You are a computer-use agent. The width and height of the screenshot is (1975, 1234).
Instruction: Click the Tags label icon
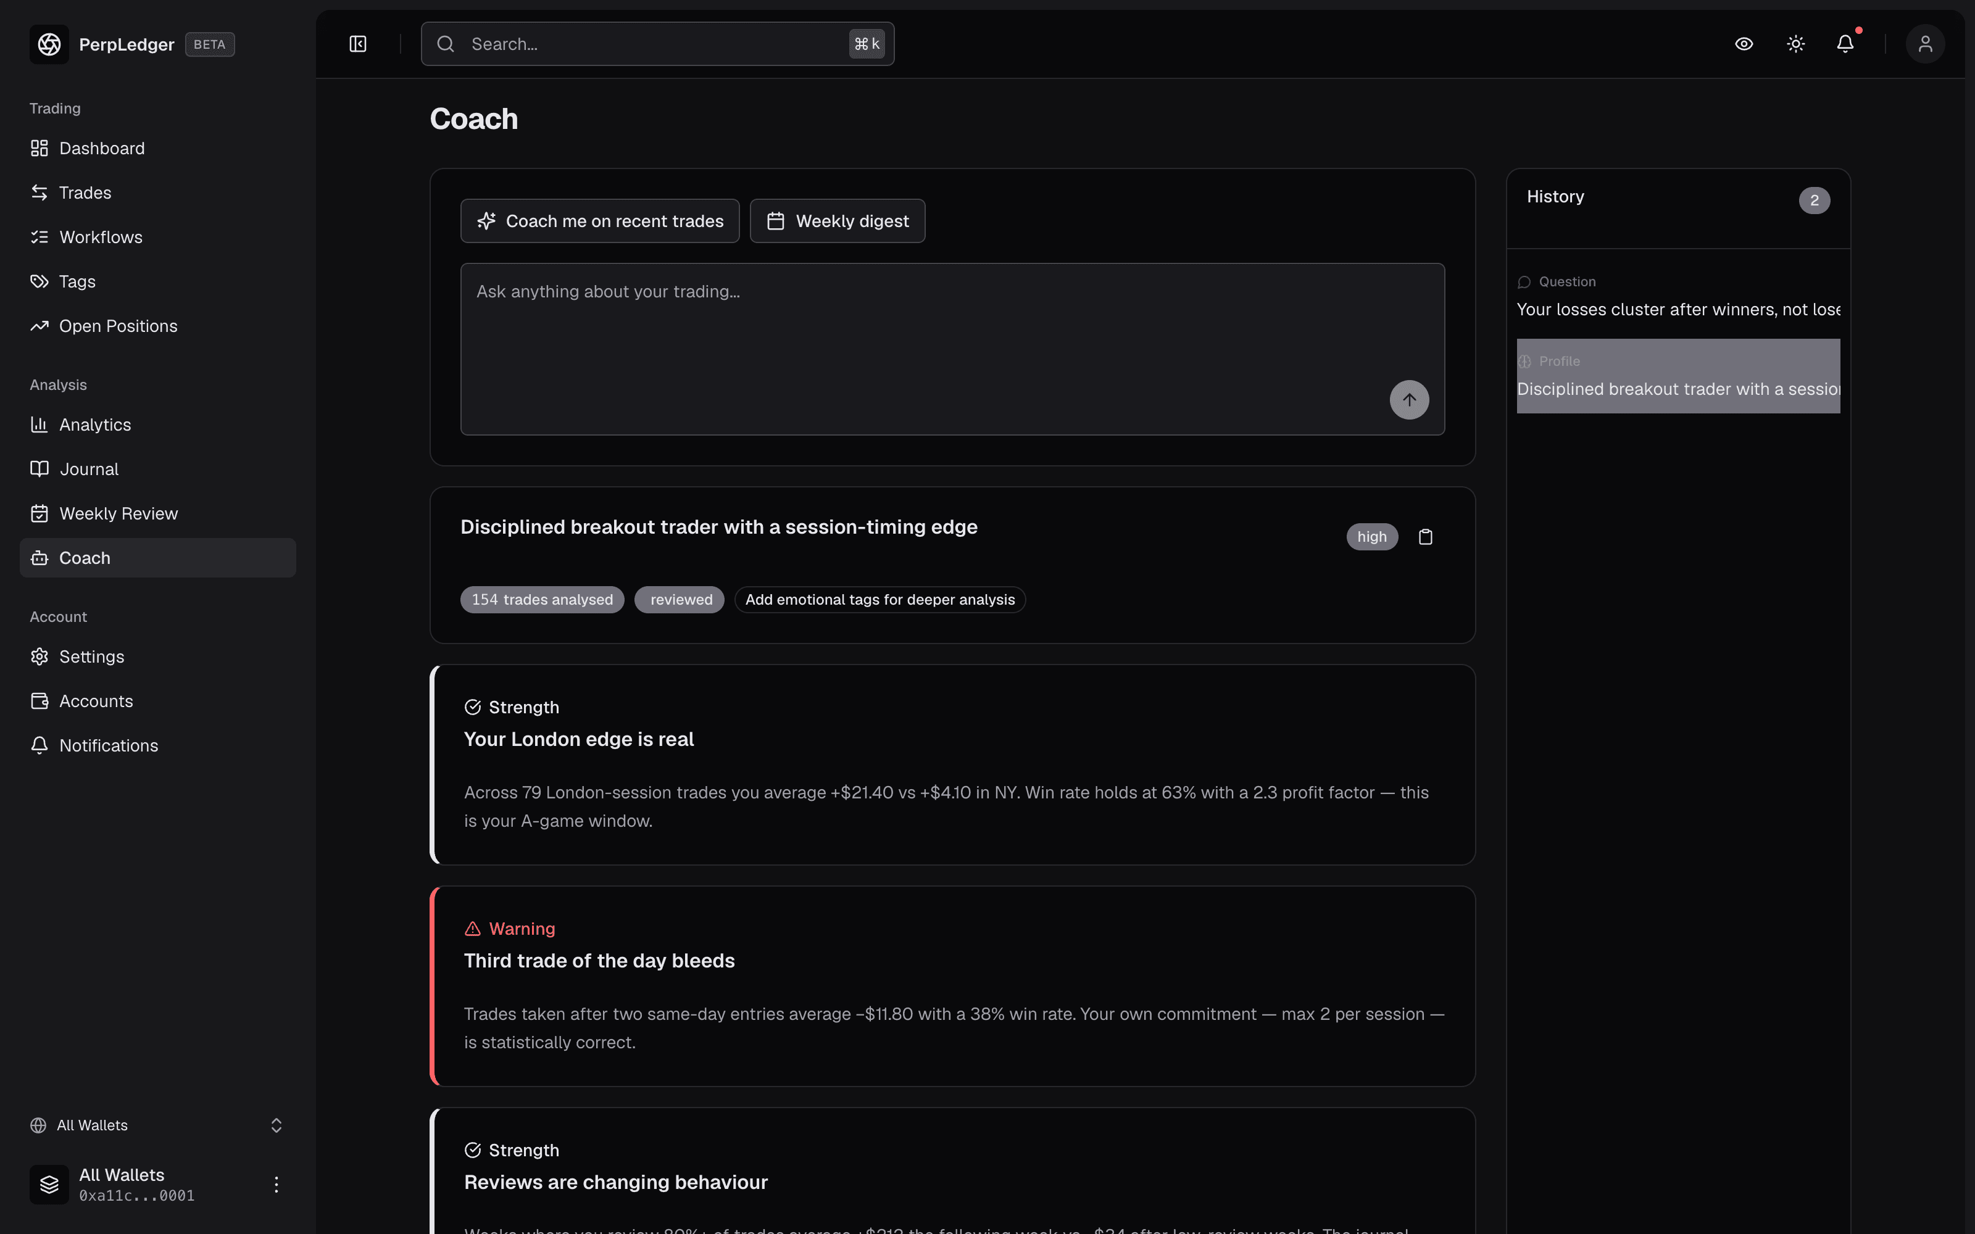tap(39, 281)
